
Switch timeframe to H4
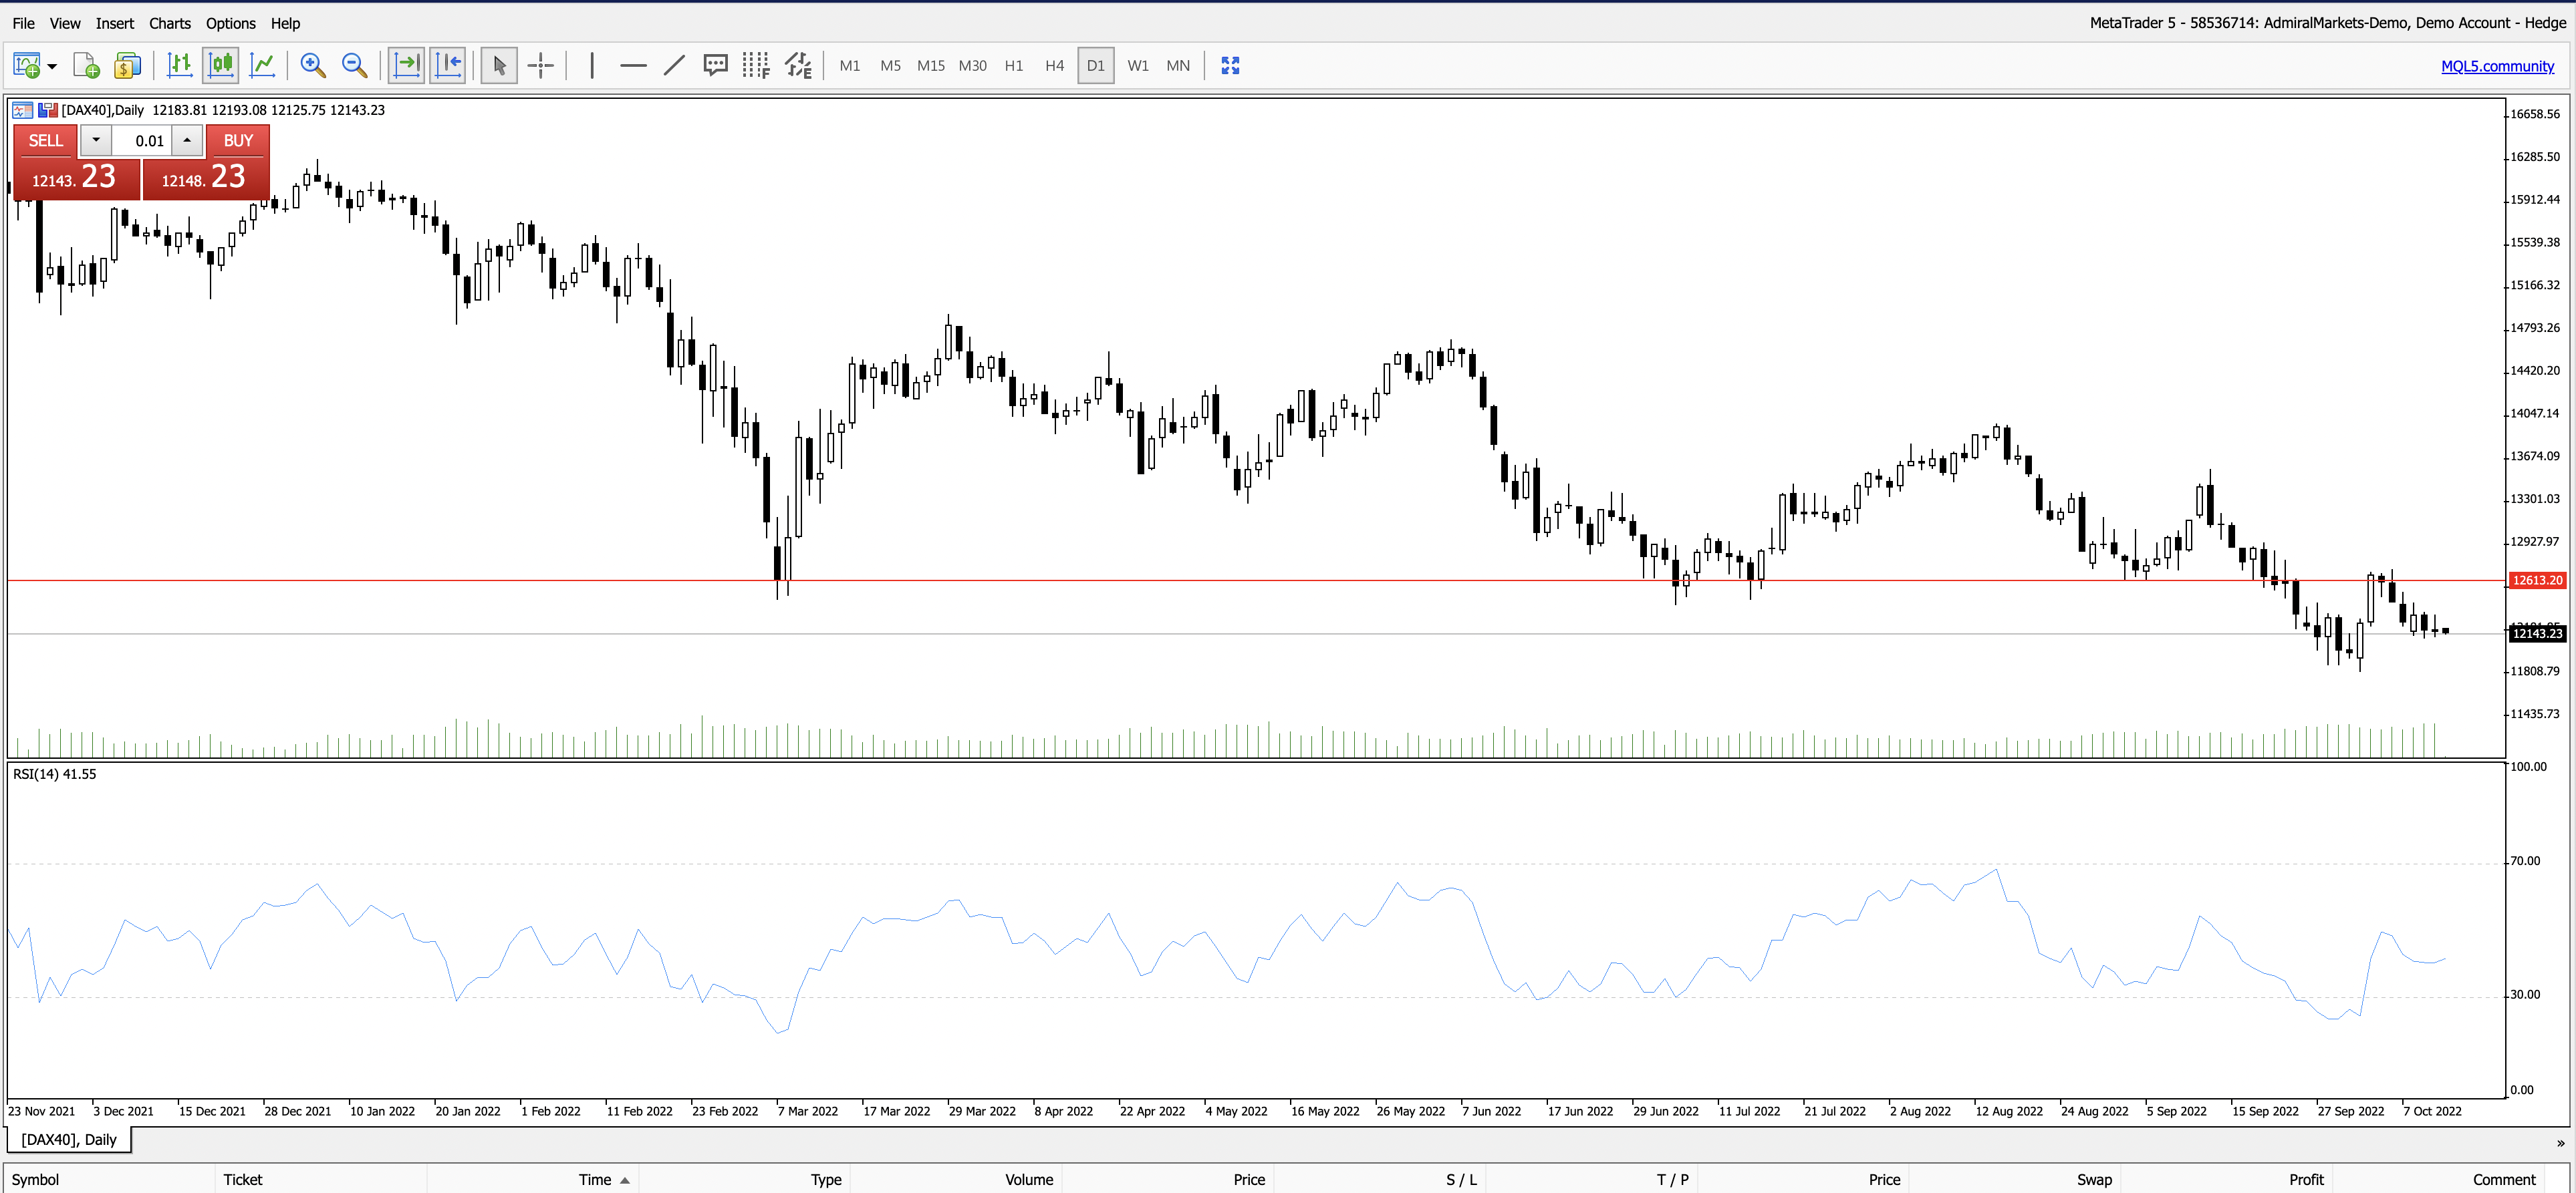(1055, 66)
